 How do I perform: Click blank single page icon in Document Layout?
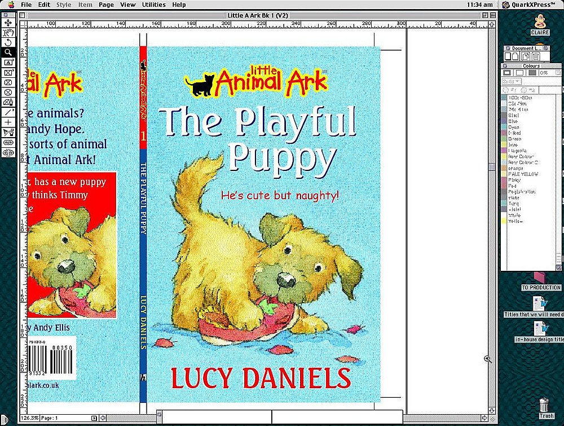pos(508,56)
